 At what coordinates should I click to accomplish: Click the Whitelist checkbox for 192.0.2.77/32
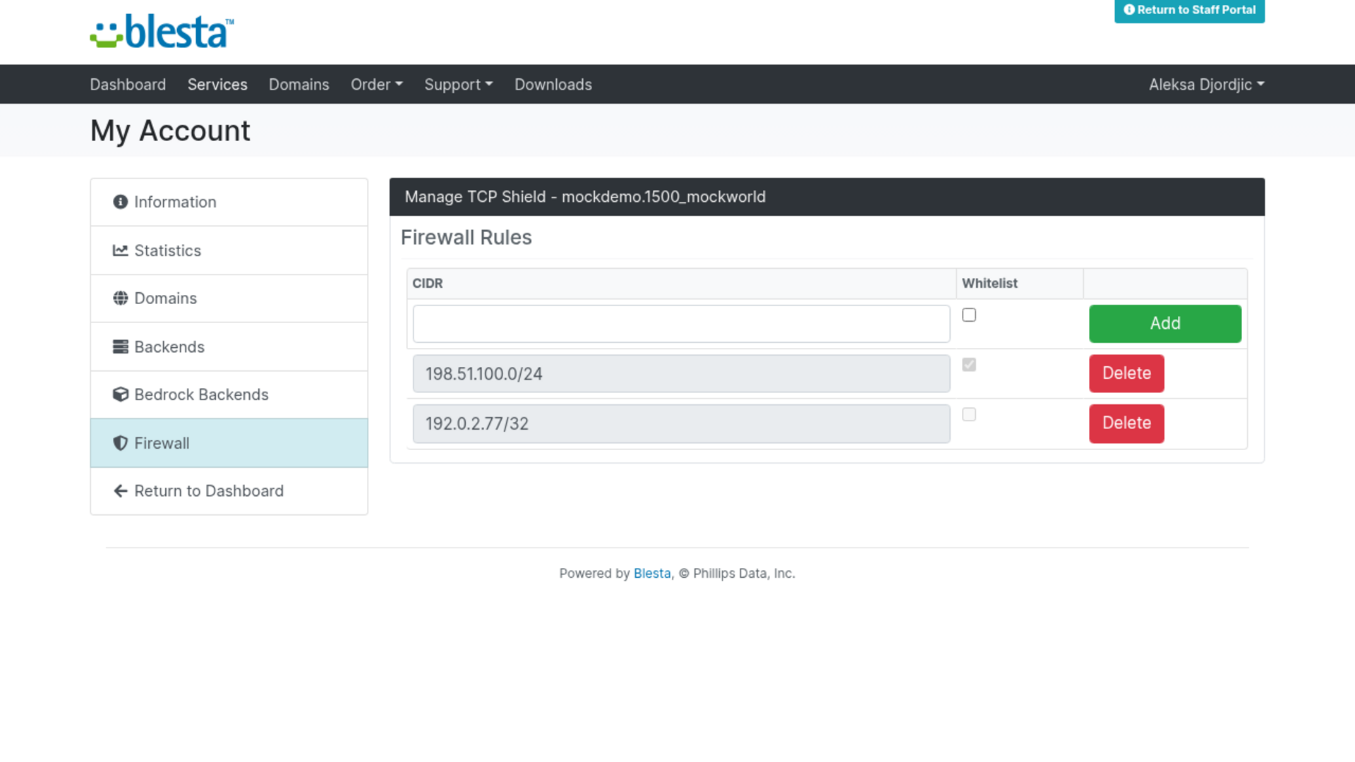969,415
